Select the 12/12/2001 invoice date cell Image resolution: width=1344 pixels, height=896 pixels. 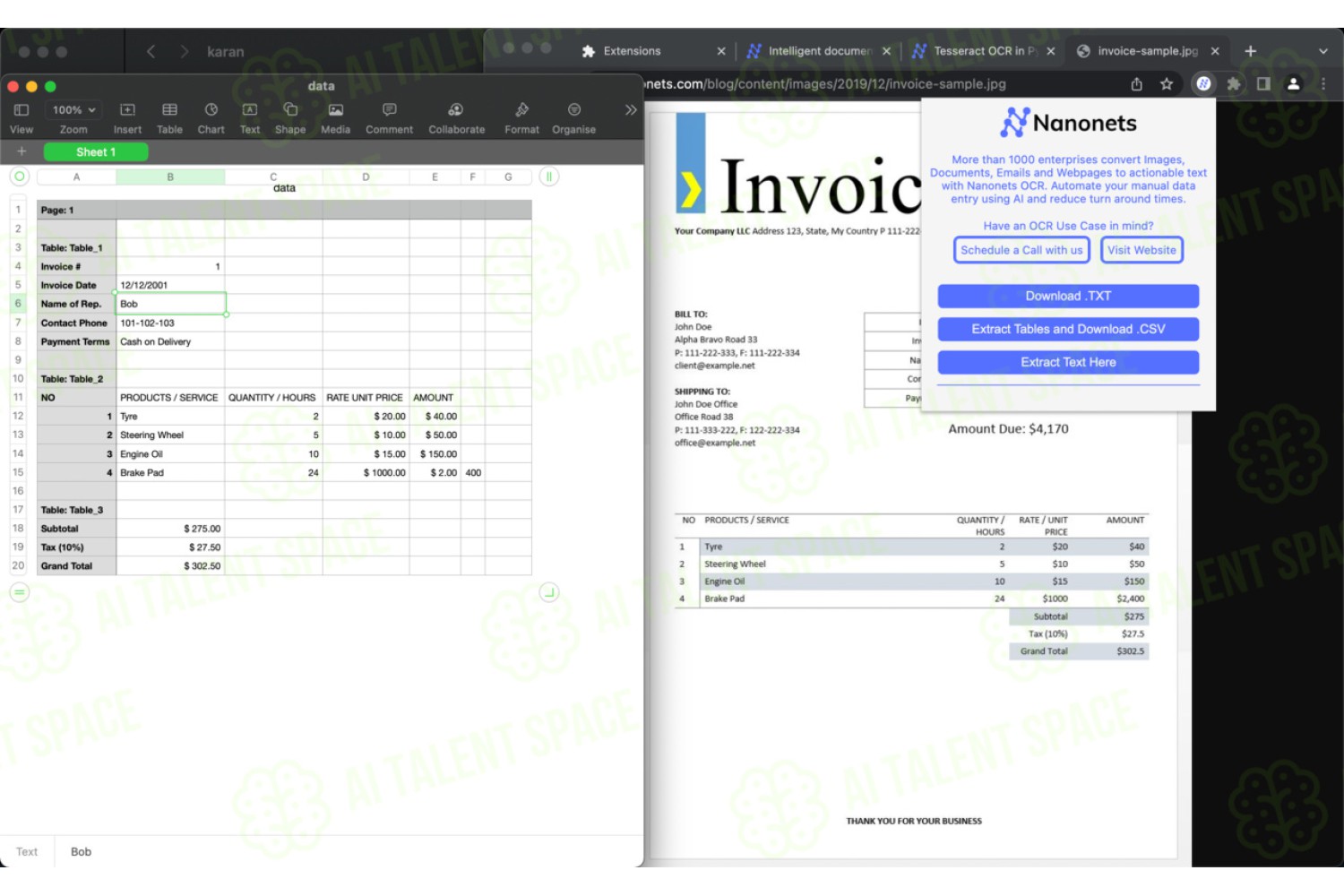pos(170,285)
